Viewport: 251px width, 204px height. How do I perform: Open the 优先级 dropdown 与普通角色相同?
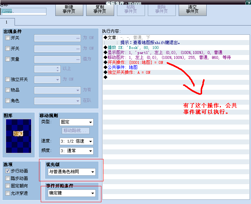72,172
